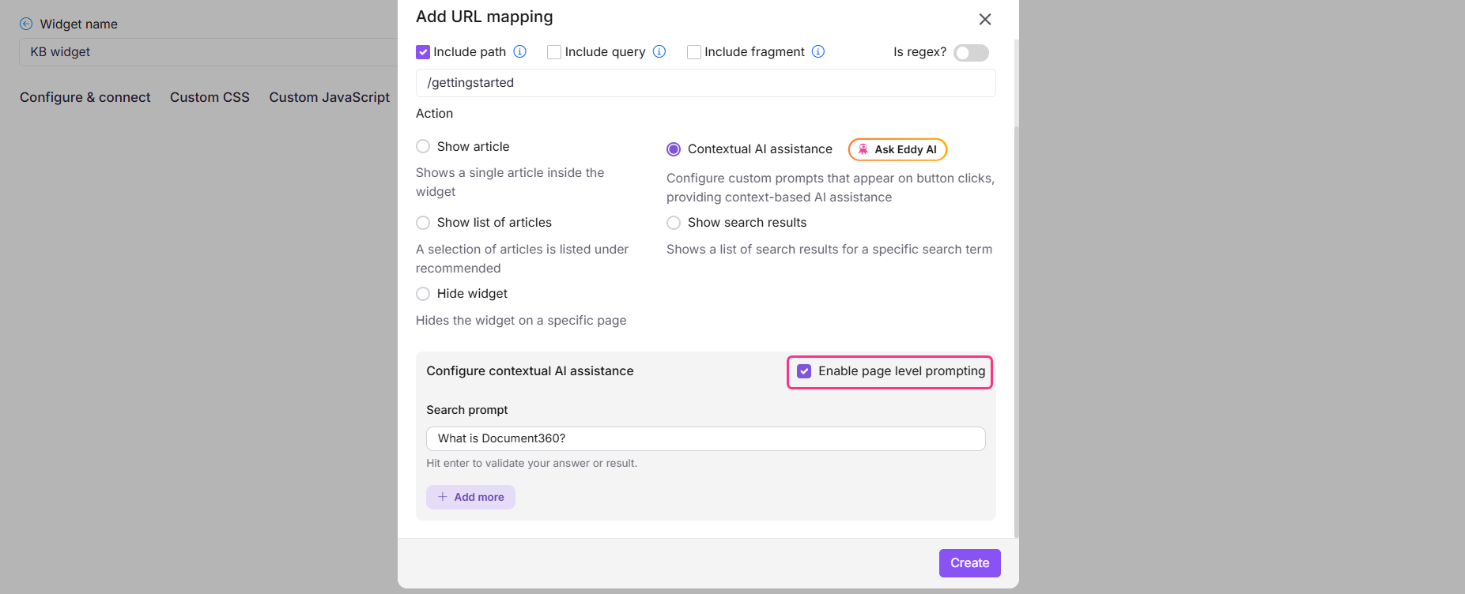Select the Hide widget option
Viewport: 1465px width, 594px height.
(x=423, y=293)
